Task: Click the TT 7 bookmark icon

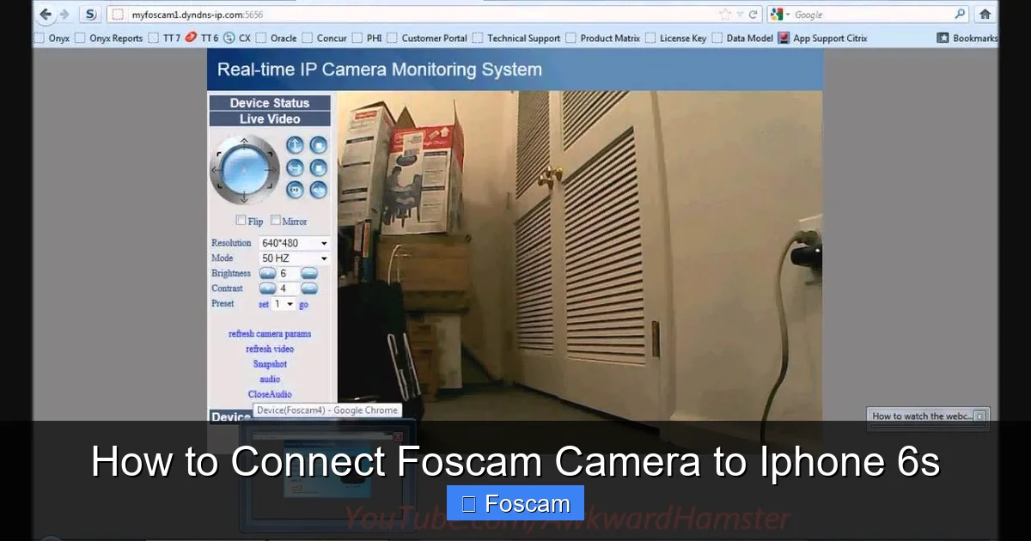Action: tap(155, 38)
